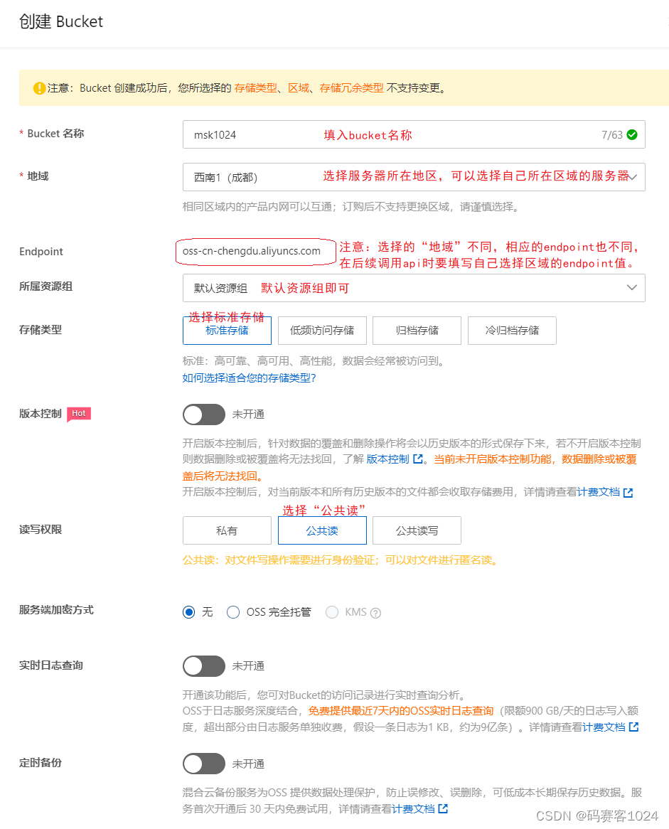
Task: Select OSS 完全托管 encryption radio button
Action: (x=233, y=612)
